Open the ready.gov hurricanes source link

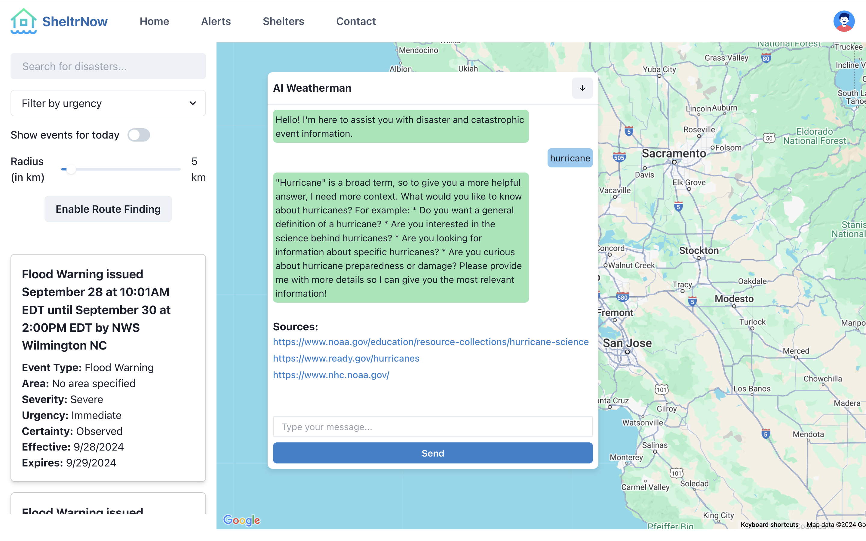(x=346, y=358)
